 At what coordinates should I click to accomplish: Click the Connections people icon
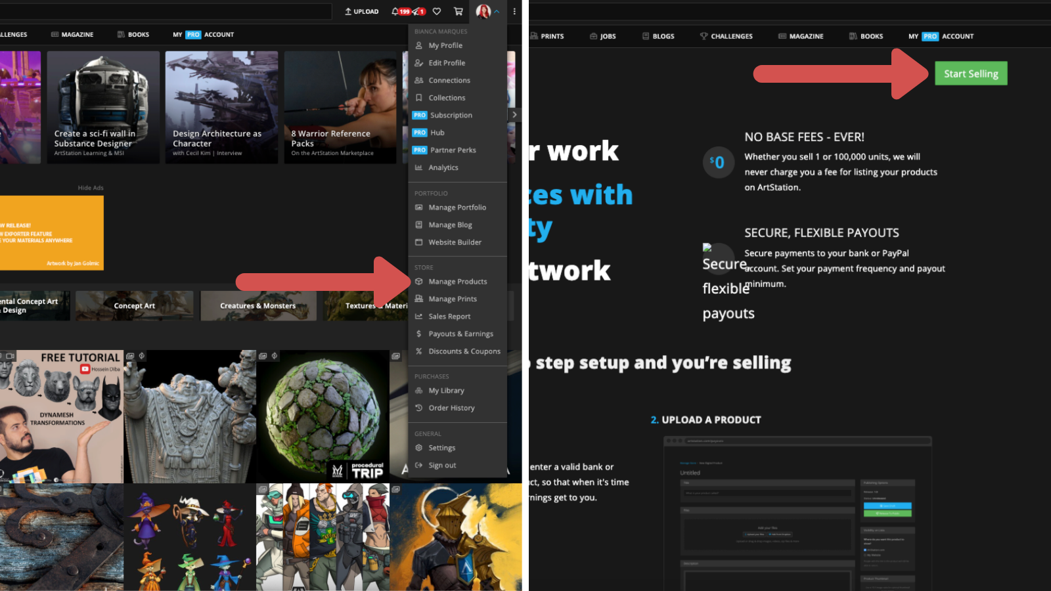tap(418, 80)
